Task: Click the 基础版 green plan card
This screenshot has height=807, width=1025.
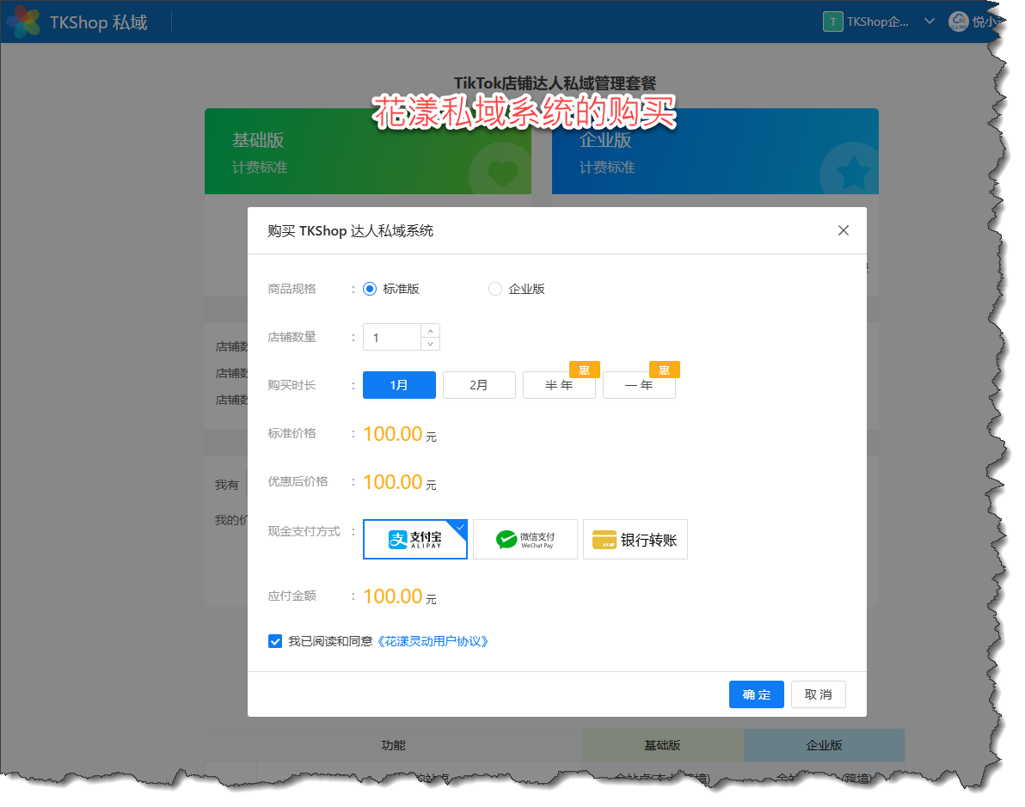Action: (368, 151)
